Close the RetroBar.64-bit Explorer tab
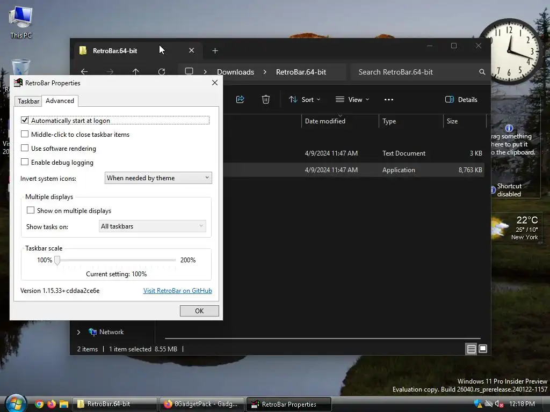The width and height of the screenshot is (550, 412). tap(192, 50)
